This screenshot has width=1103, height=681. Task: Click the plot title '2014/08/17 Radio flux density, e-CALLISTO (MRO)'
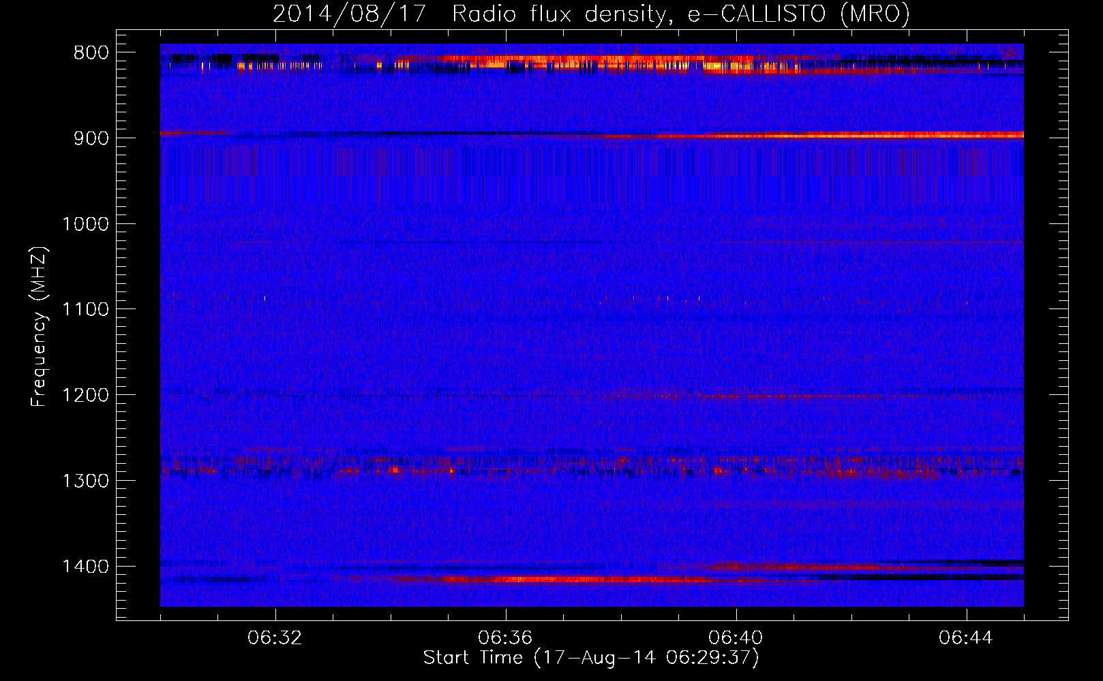[x=591, y=14]
